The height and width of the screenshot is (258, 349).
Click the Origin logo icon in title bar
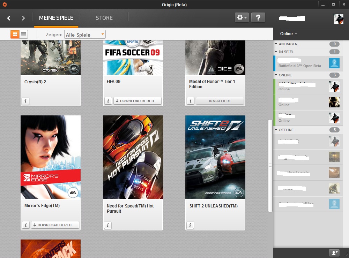click(x=5, y=5)
